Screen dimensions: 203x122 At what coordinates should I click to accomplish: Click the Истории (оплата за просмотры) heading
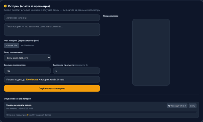pos(29,6)
